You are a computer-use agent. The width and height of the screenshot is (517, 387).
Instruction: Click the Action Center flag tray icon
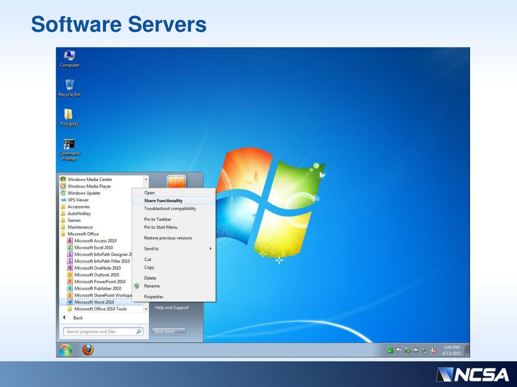pyautogui.click(x=399, y=351)
